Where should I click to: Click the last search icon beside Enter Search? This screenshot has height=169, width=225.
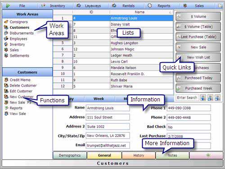click(x=217, y=98)
